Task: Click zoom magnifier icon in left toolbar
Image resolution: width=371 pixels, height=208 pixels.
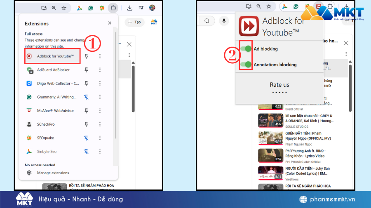Action: pos(54,8)
